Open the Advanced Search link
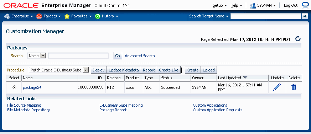 [140, 56]
